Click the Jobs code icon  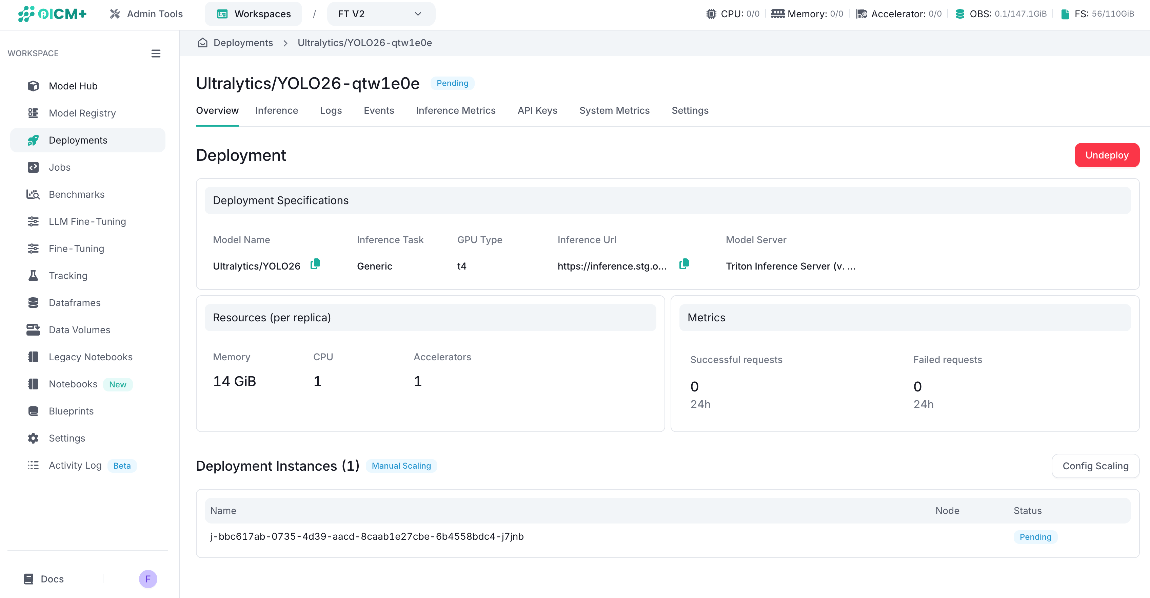[33, 167]
